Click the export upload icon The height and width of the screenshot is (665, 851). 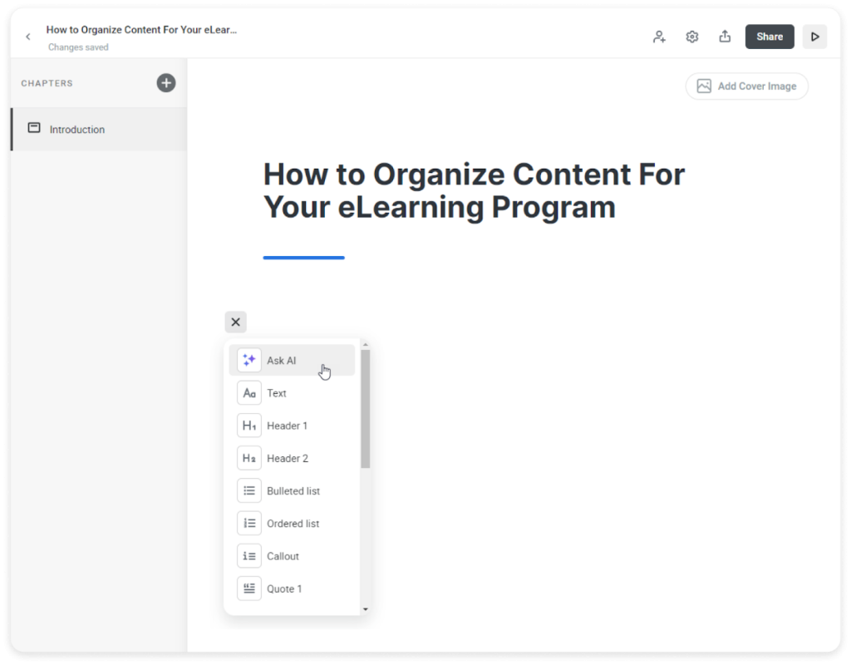725,37
